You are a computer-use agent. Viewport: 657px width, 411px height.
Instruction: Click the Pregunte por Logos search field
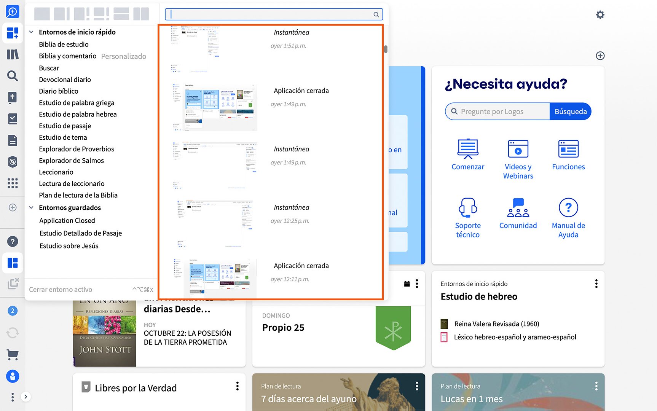[x=498, y=112]
